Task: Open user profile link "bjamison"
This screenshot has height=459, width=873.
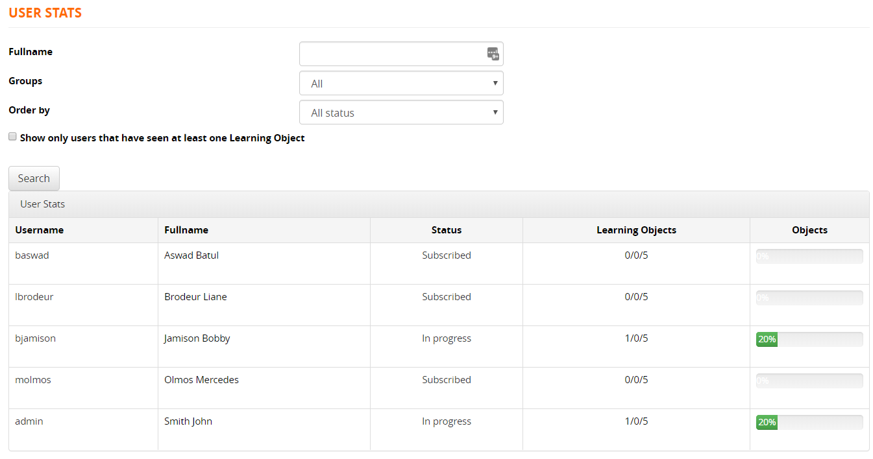Action: [x=35, y=338]
